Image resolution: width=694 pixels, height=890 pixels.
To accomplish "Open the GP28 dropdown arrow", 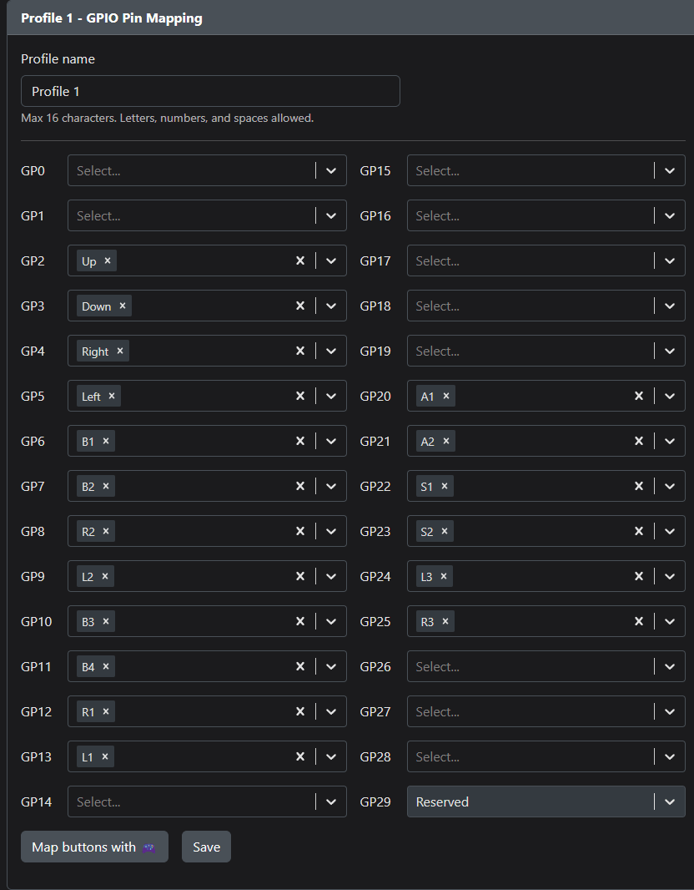I will point(670,756).
